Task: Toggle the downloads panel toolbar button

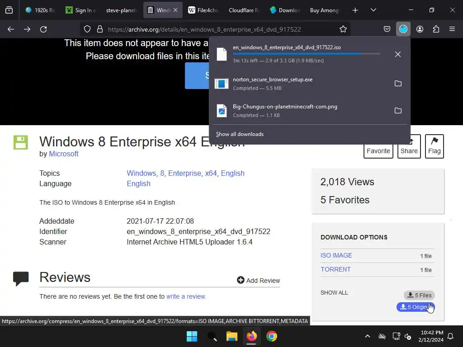Action: pyautogui.click(x=403, y=29)
